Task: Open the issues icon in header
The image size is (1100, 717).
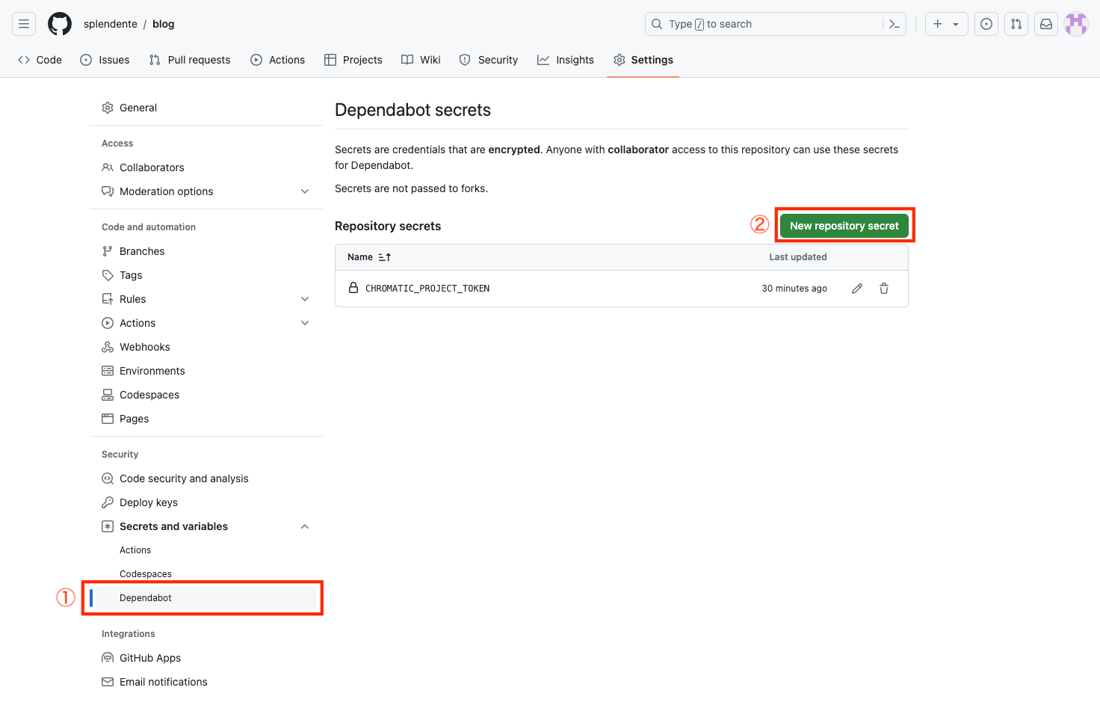Action: [x=986, y=24]
